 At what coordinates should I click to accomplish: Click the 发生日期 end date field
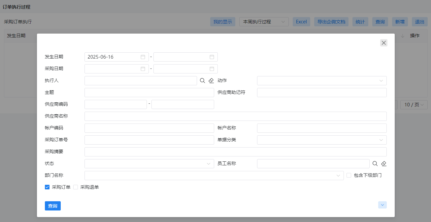click(185, 57)
